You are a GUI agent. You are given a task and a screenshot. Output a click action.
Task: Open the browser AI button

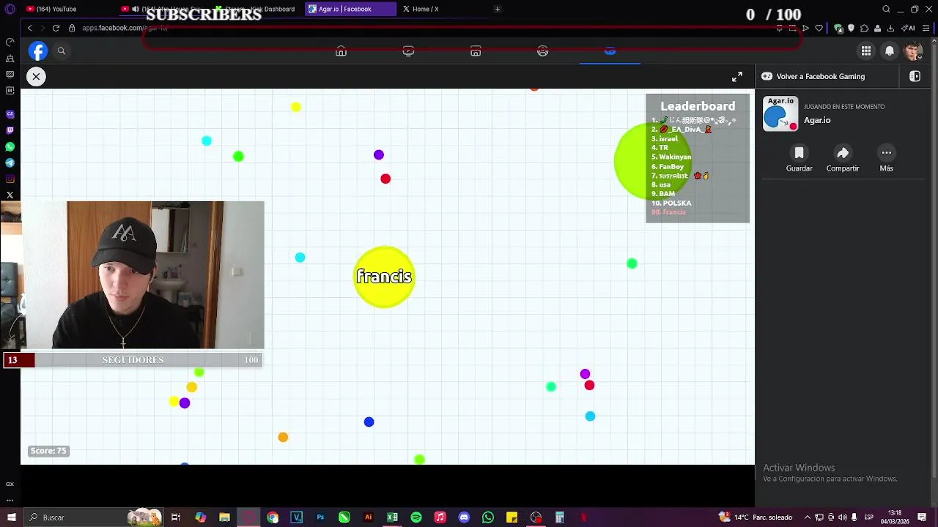point(908,28)
